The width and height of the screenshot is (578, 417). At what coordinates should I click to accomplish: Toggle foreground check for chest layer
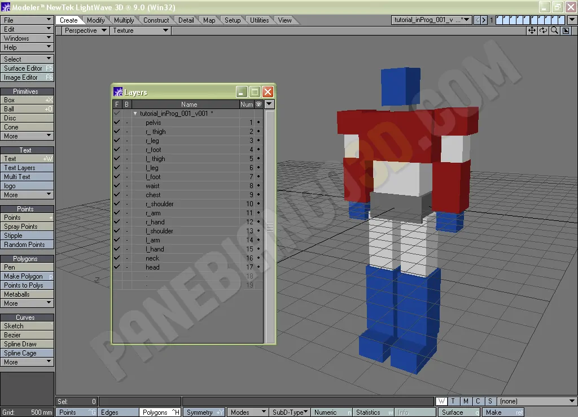click(x=117, y=194)
